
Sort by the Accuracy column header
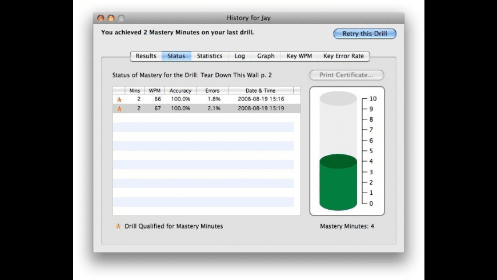[181, 90]
